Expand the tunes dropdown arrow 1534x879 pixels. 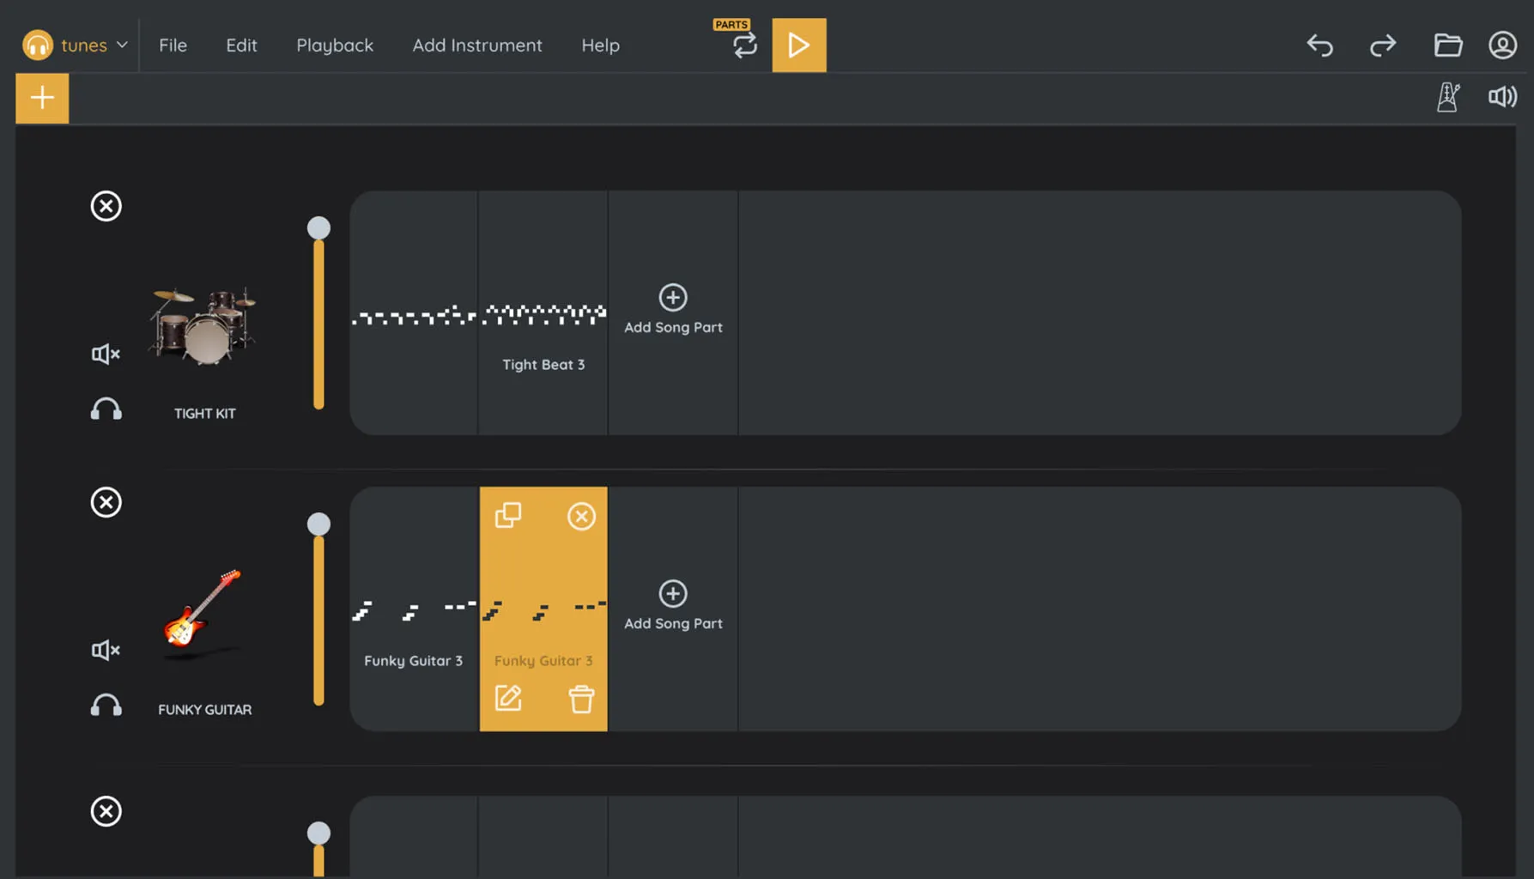(122, 45)
